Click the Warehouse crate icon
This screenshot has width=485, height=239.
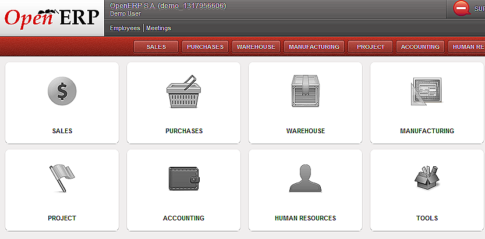pyautogui.click(x=305, y=91)
